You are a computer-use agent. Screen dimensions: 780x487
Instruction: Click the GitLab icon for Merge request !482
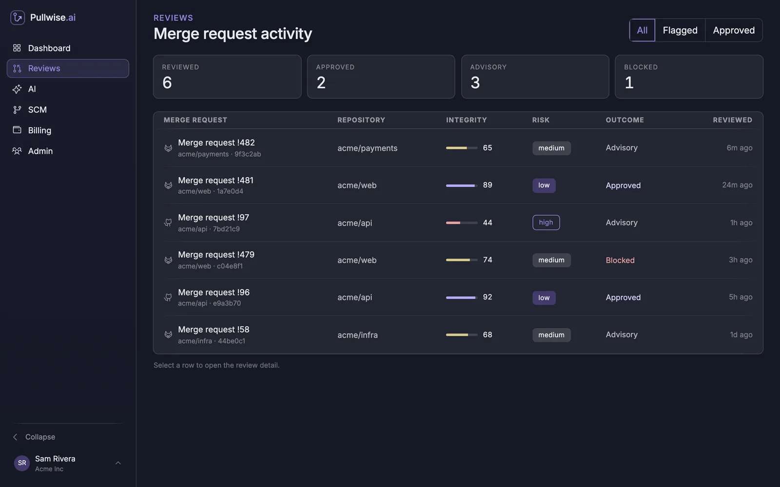click(168, 148)
